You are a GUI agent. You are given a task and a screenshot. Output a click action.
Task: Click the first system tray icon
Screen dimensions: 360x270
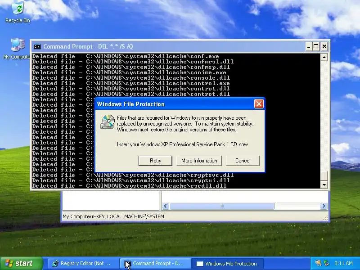pyautogui.click(x=318, y=263)
